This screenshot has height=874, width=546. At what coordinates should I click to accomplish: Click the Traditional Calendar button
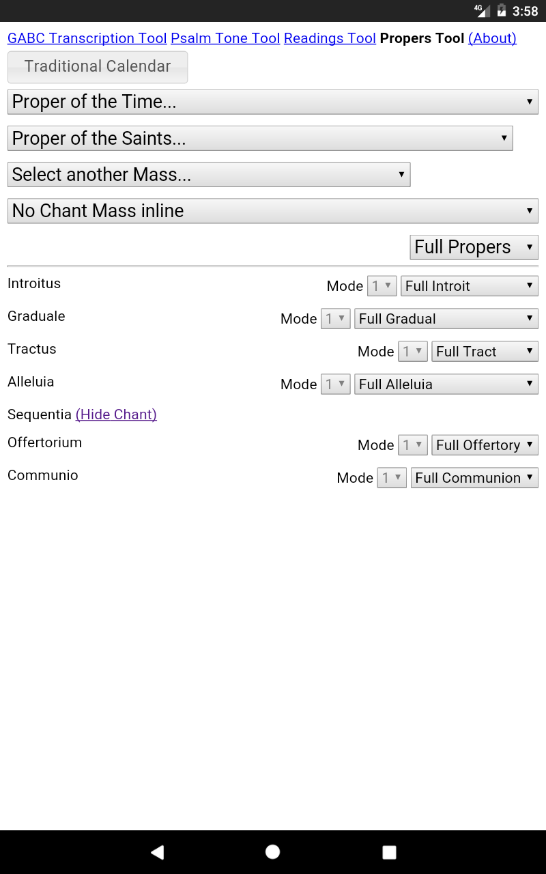[97, 66]
